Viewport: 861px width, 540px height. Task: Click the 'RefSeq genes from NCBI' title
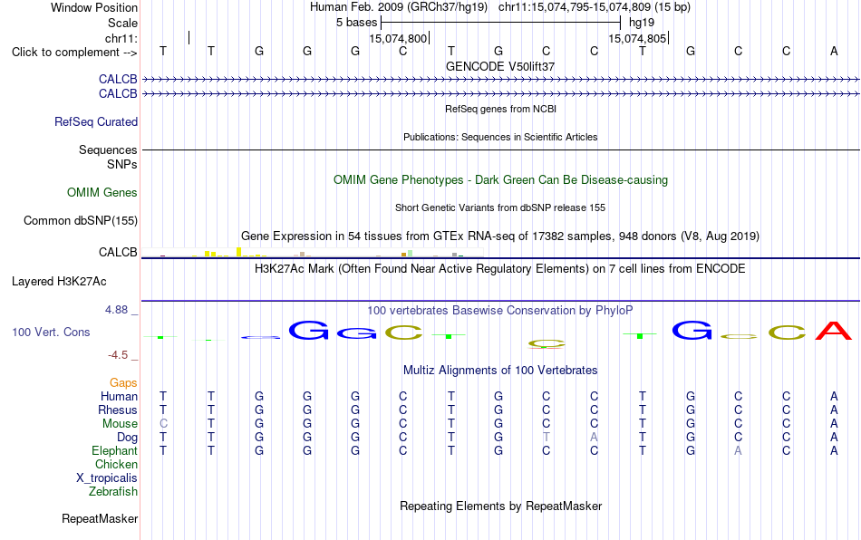click(500, 110)
